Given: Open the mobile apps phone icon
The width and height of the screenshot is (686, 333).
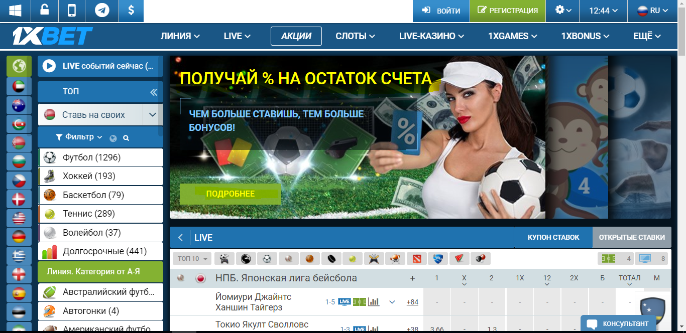Looking at the screenshot, I should [73, 10].
